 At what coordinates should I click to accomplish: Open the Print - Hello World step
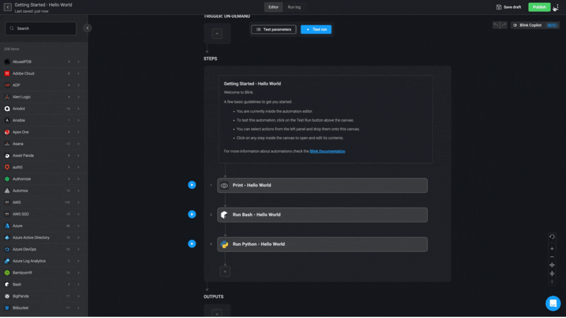click(x=322, y=185)
